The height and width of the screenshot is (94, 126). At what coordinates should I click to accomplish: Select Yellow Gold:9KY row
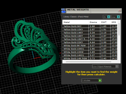pos(90,26)
